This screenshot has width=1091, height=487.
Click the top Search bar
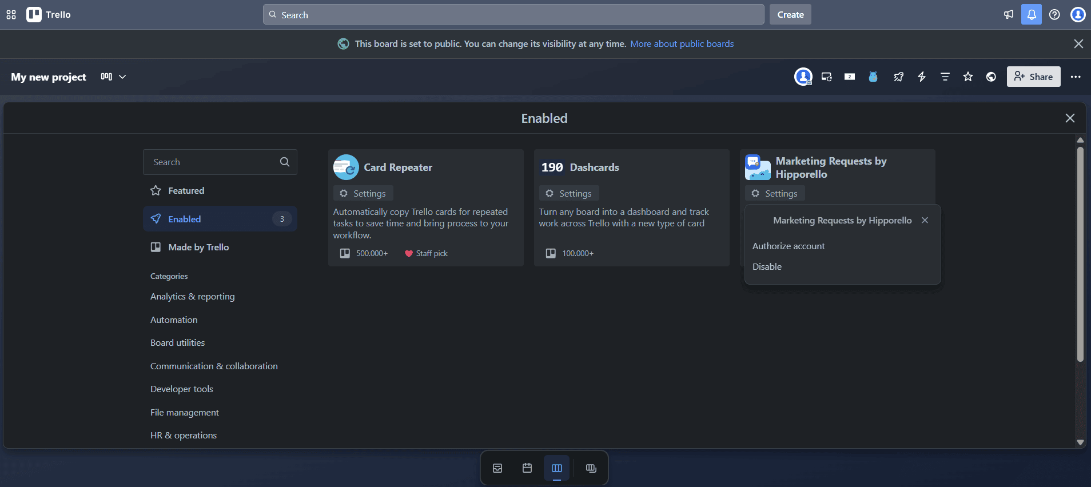[x=513, y=15]
